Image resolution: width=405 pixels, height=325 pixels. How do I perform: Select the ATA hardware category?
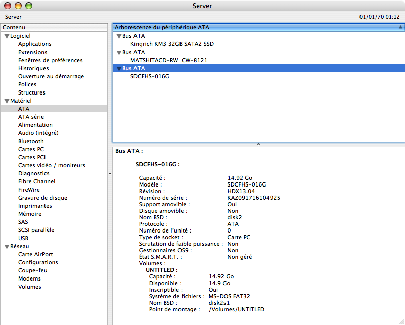point(54,109)
